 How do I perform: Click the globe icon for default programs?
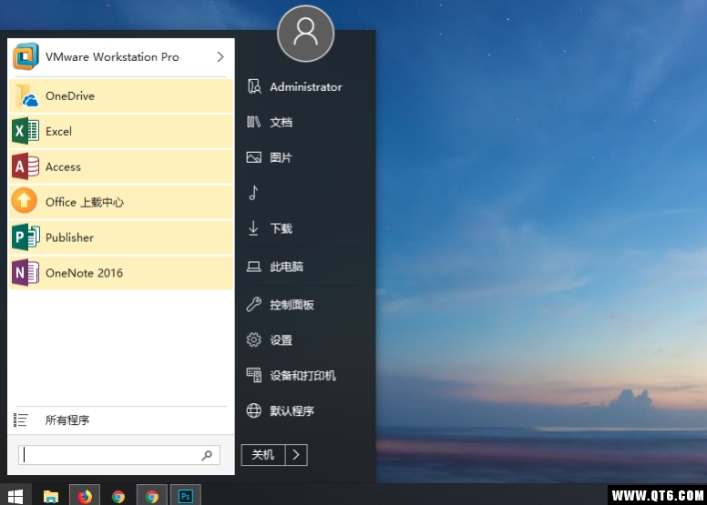[253, 410]
